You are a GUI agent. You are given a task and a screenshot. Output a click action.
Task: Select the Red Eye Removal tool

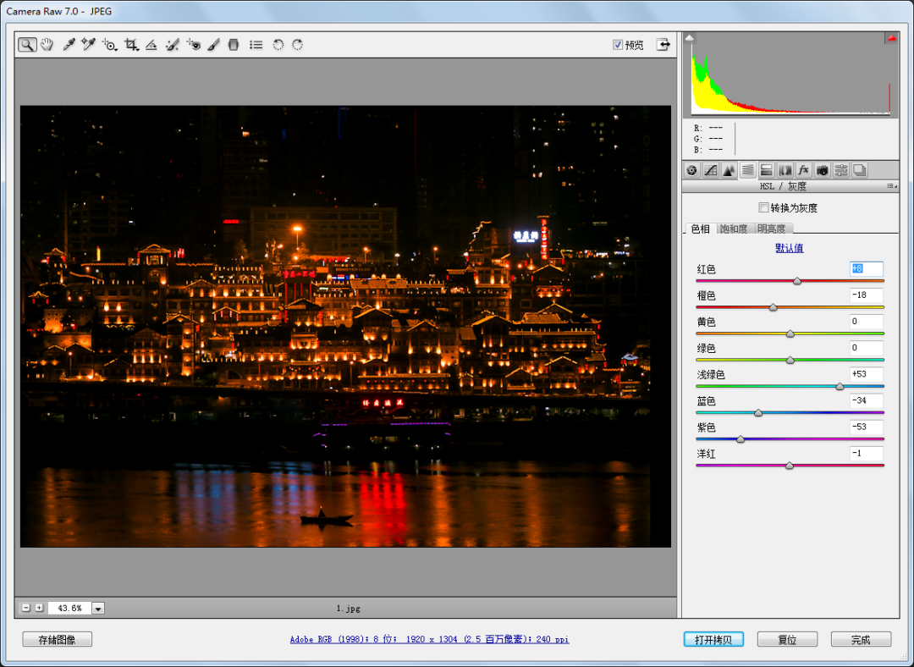[x=194, y=45]
